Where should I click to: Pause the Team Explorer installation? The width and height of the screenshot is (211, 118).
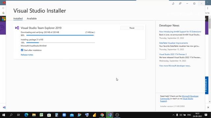click(132, 28)
